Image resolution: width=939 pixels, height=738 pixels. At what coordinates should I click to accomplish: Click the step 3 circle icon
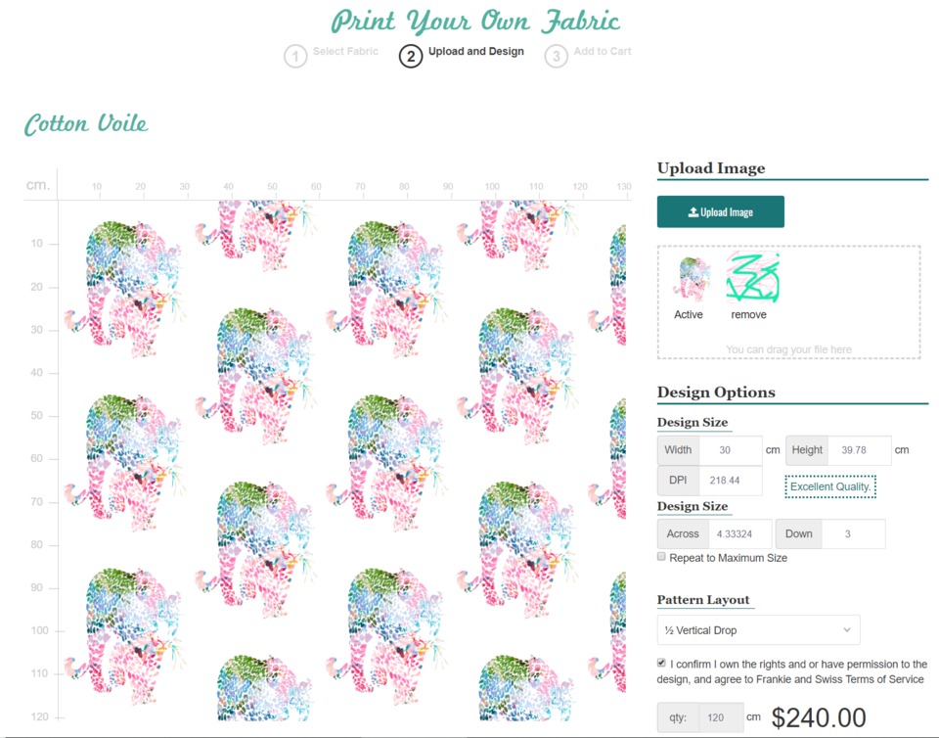[556, 57]
